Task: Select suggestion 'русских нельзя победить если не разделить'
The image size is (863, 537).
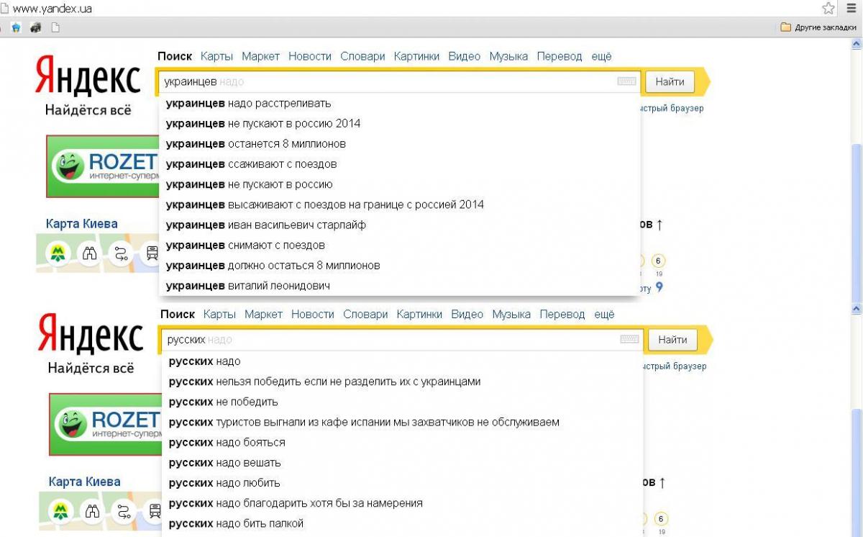Action: 403,382
